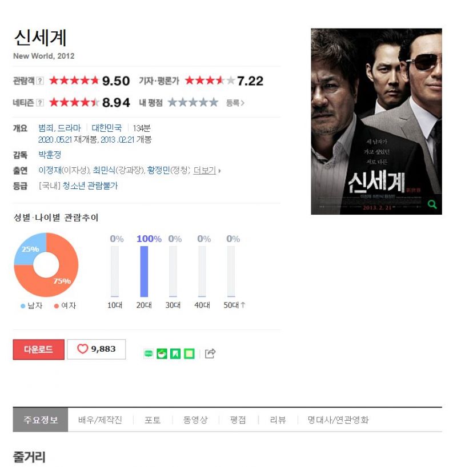
Task: Click the Naver memo square icon
Action: (x=189, y=354)
